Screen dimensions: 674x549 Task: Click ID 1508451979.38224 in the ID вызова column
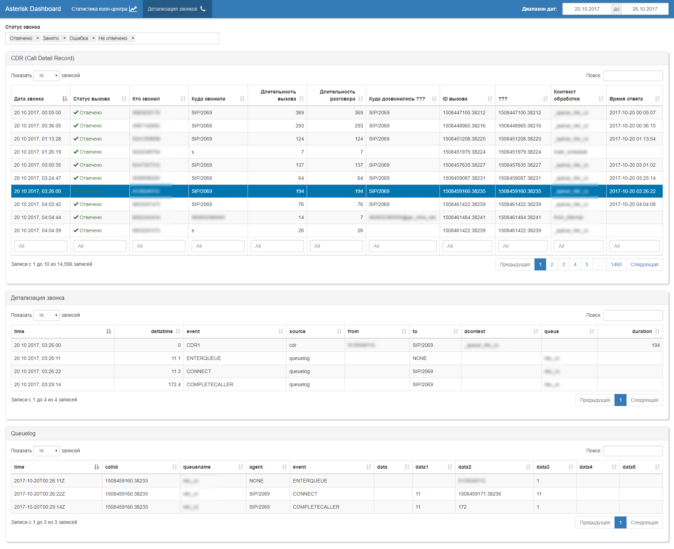464,152
